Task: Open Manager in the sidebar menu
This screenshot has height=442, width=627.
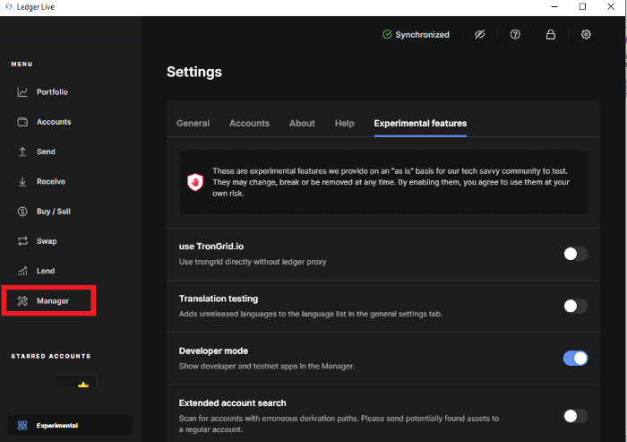Action: coord(53,301)
